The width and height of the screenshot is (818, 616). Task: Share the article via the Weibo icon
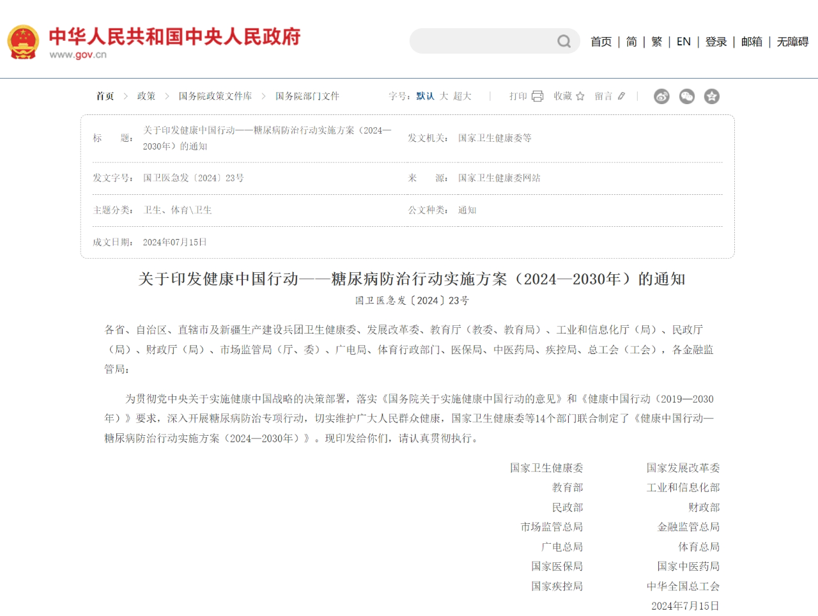pyautogui.click(x=661, y=96)
